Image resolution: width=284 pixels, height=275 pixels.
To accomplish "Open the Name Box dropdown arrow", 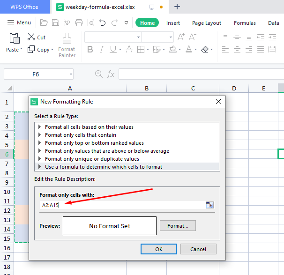I will point(71,74).
